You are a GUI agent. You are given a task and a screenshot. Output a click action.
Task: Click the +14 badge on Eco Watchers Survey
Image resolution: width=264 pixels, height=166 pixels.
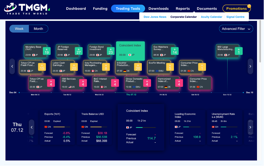(x=175, y=51)
